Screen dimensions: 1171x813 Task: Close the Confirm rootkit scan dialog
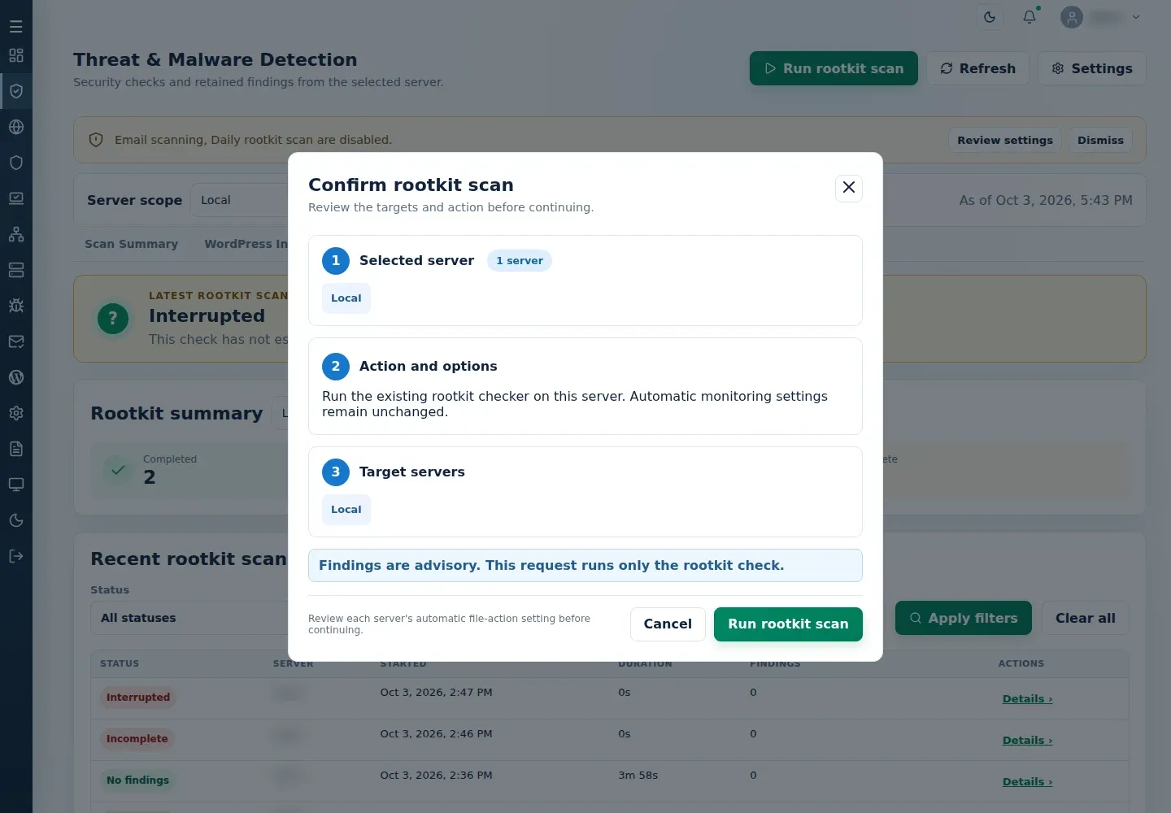849,188
